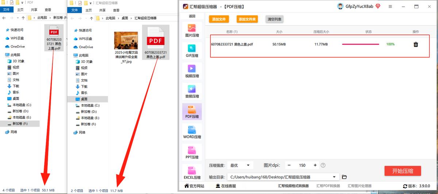Open the PPT压缩 tool
This screenshot has width=438, height=194.
point(192,152)
